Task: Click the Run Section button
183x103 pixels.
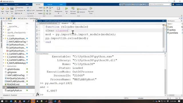Action: (82, 9)
